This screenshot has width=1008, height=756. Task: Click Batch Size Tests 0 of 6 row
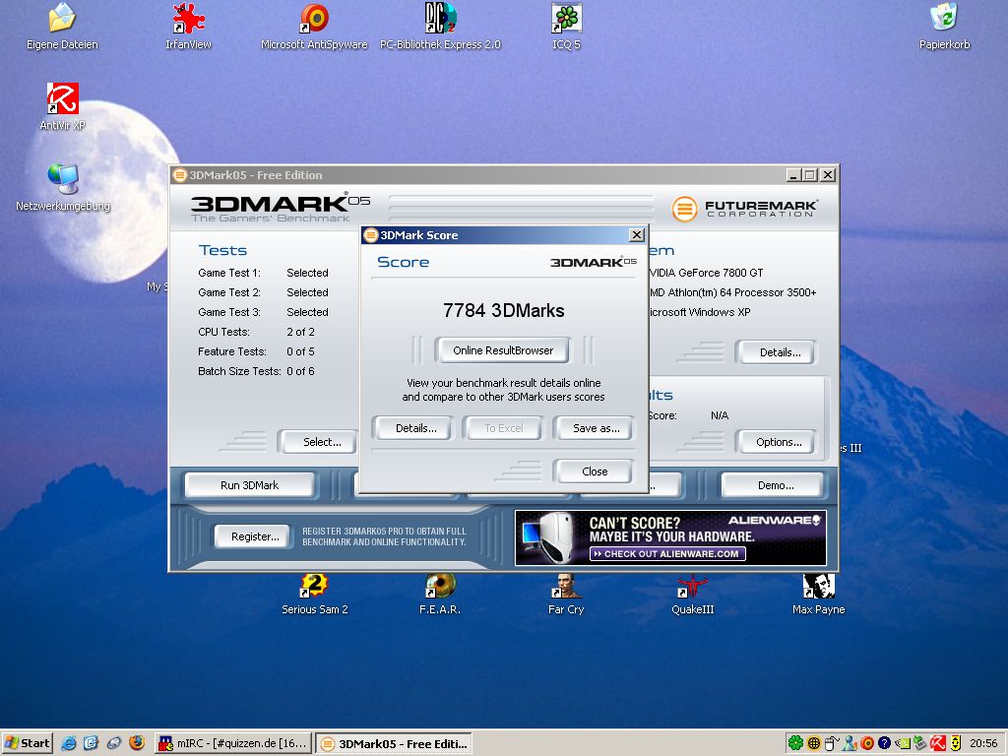click(256, 371)
